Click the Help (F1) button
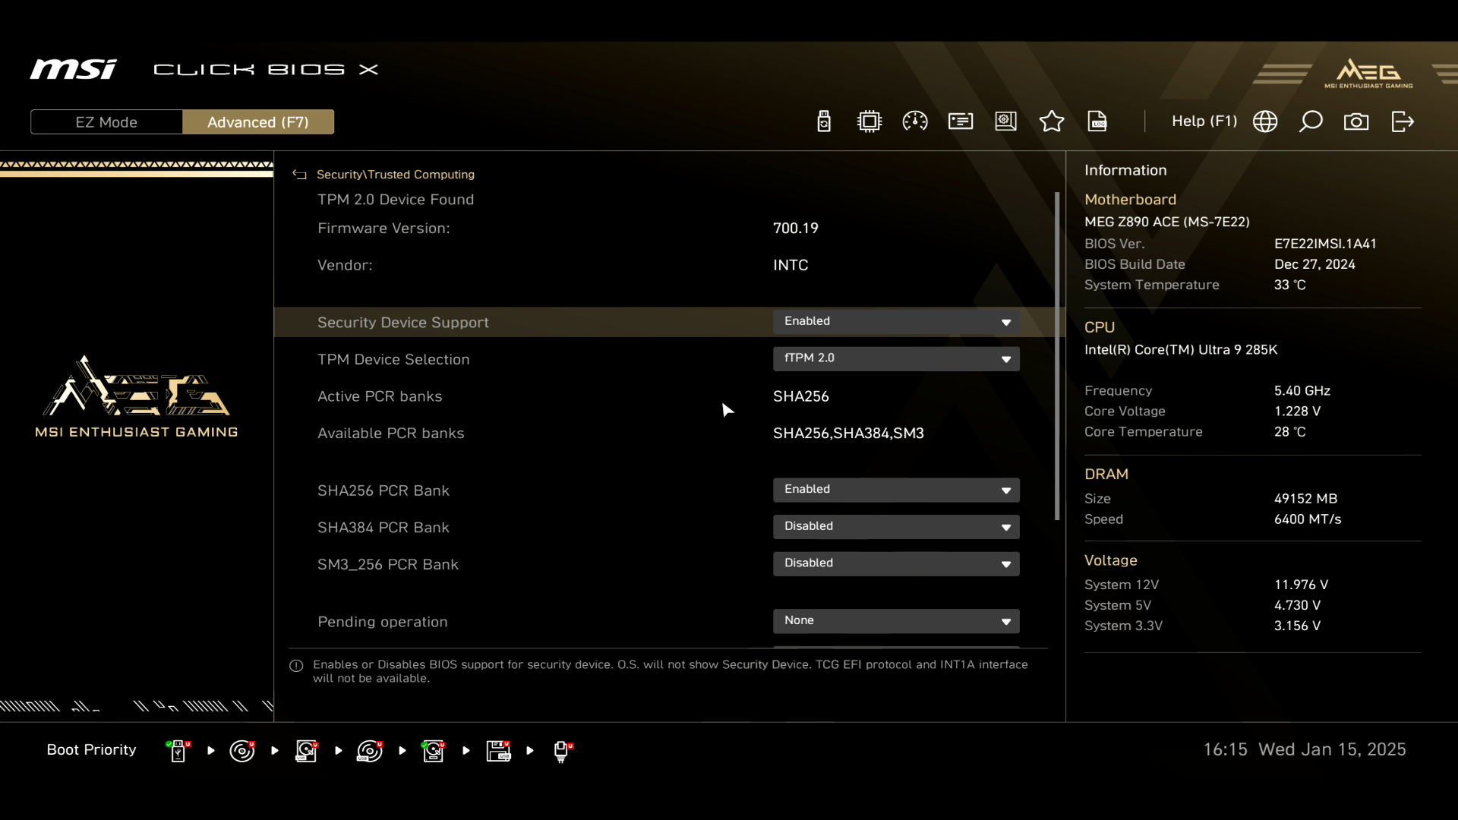This screenshot has height=820, width=1458. (1204, 121)
